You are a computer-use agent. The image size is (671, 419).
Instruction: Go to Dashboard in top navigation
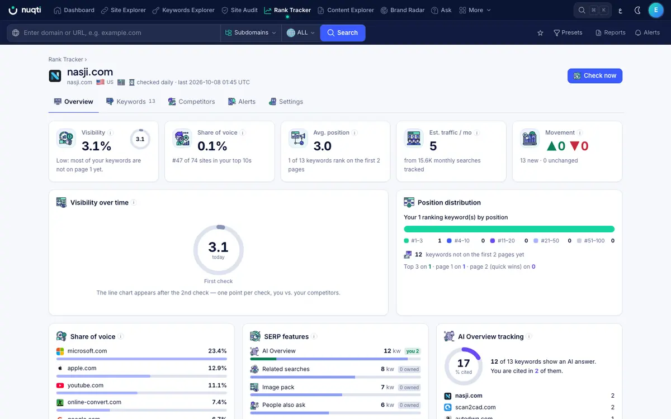click(x=74, y=10)
